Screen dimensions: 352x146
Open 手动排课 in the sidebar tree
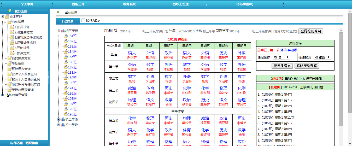18,64
